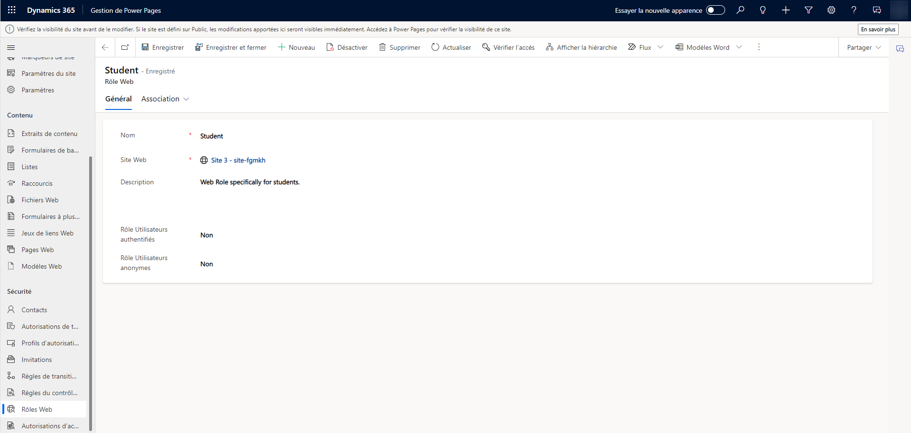
Task: Click the sidebar vertical scrollbar
Action: click(91, 294)
